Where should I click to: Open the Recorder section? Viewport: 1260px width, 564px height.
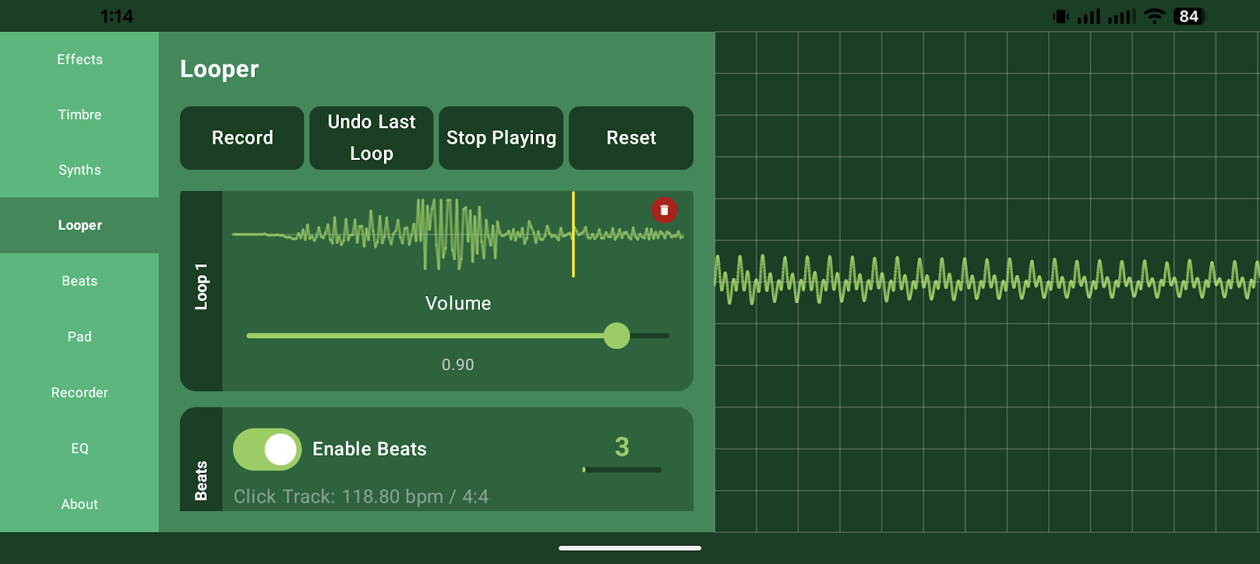coord(80,392)
